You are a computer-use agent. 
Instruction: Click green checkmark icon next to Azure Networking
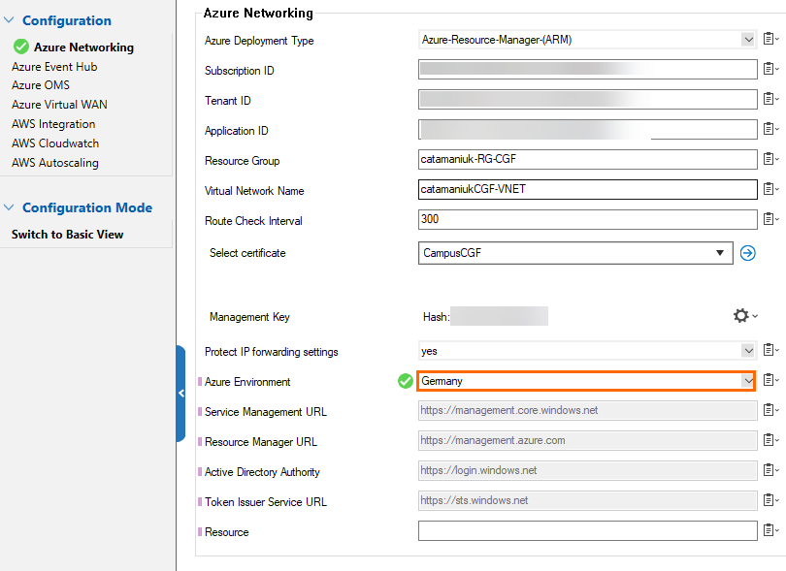coord(21,47)
